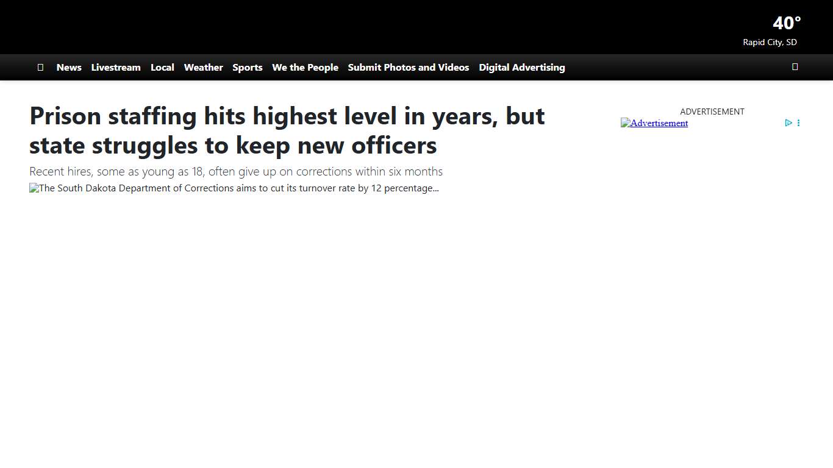Click Submit Photos and Videos

[x=408, y=67]
